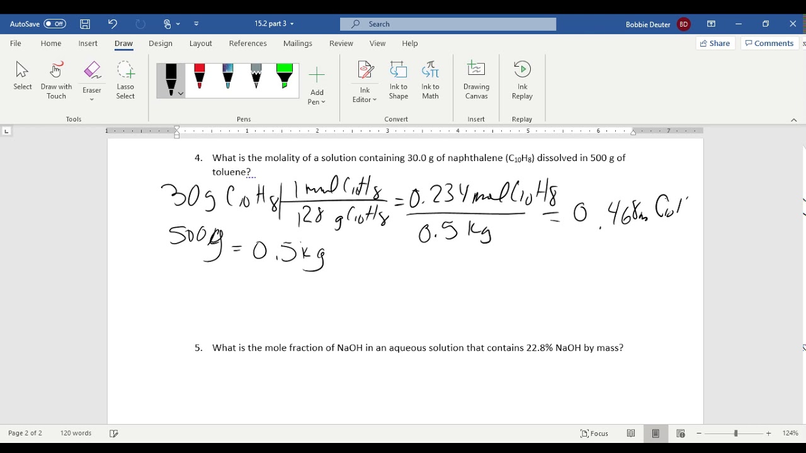Click the Save icon in title bar

pos(85,24)
